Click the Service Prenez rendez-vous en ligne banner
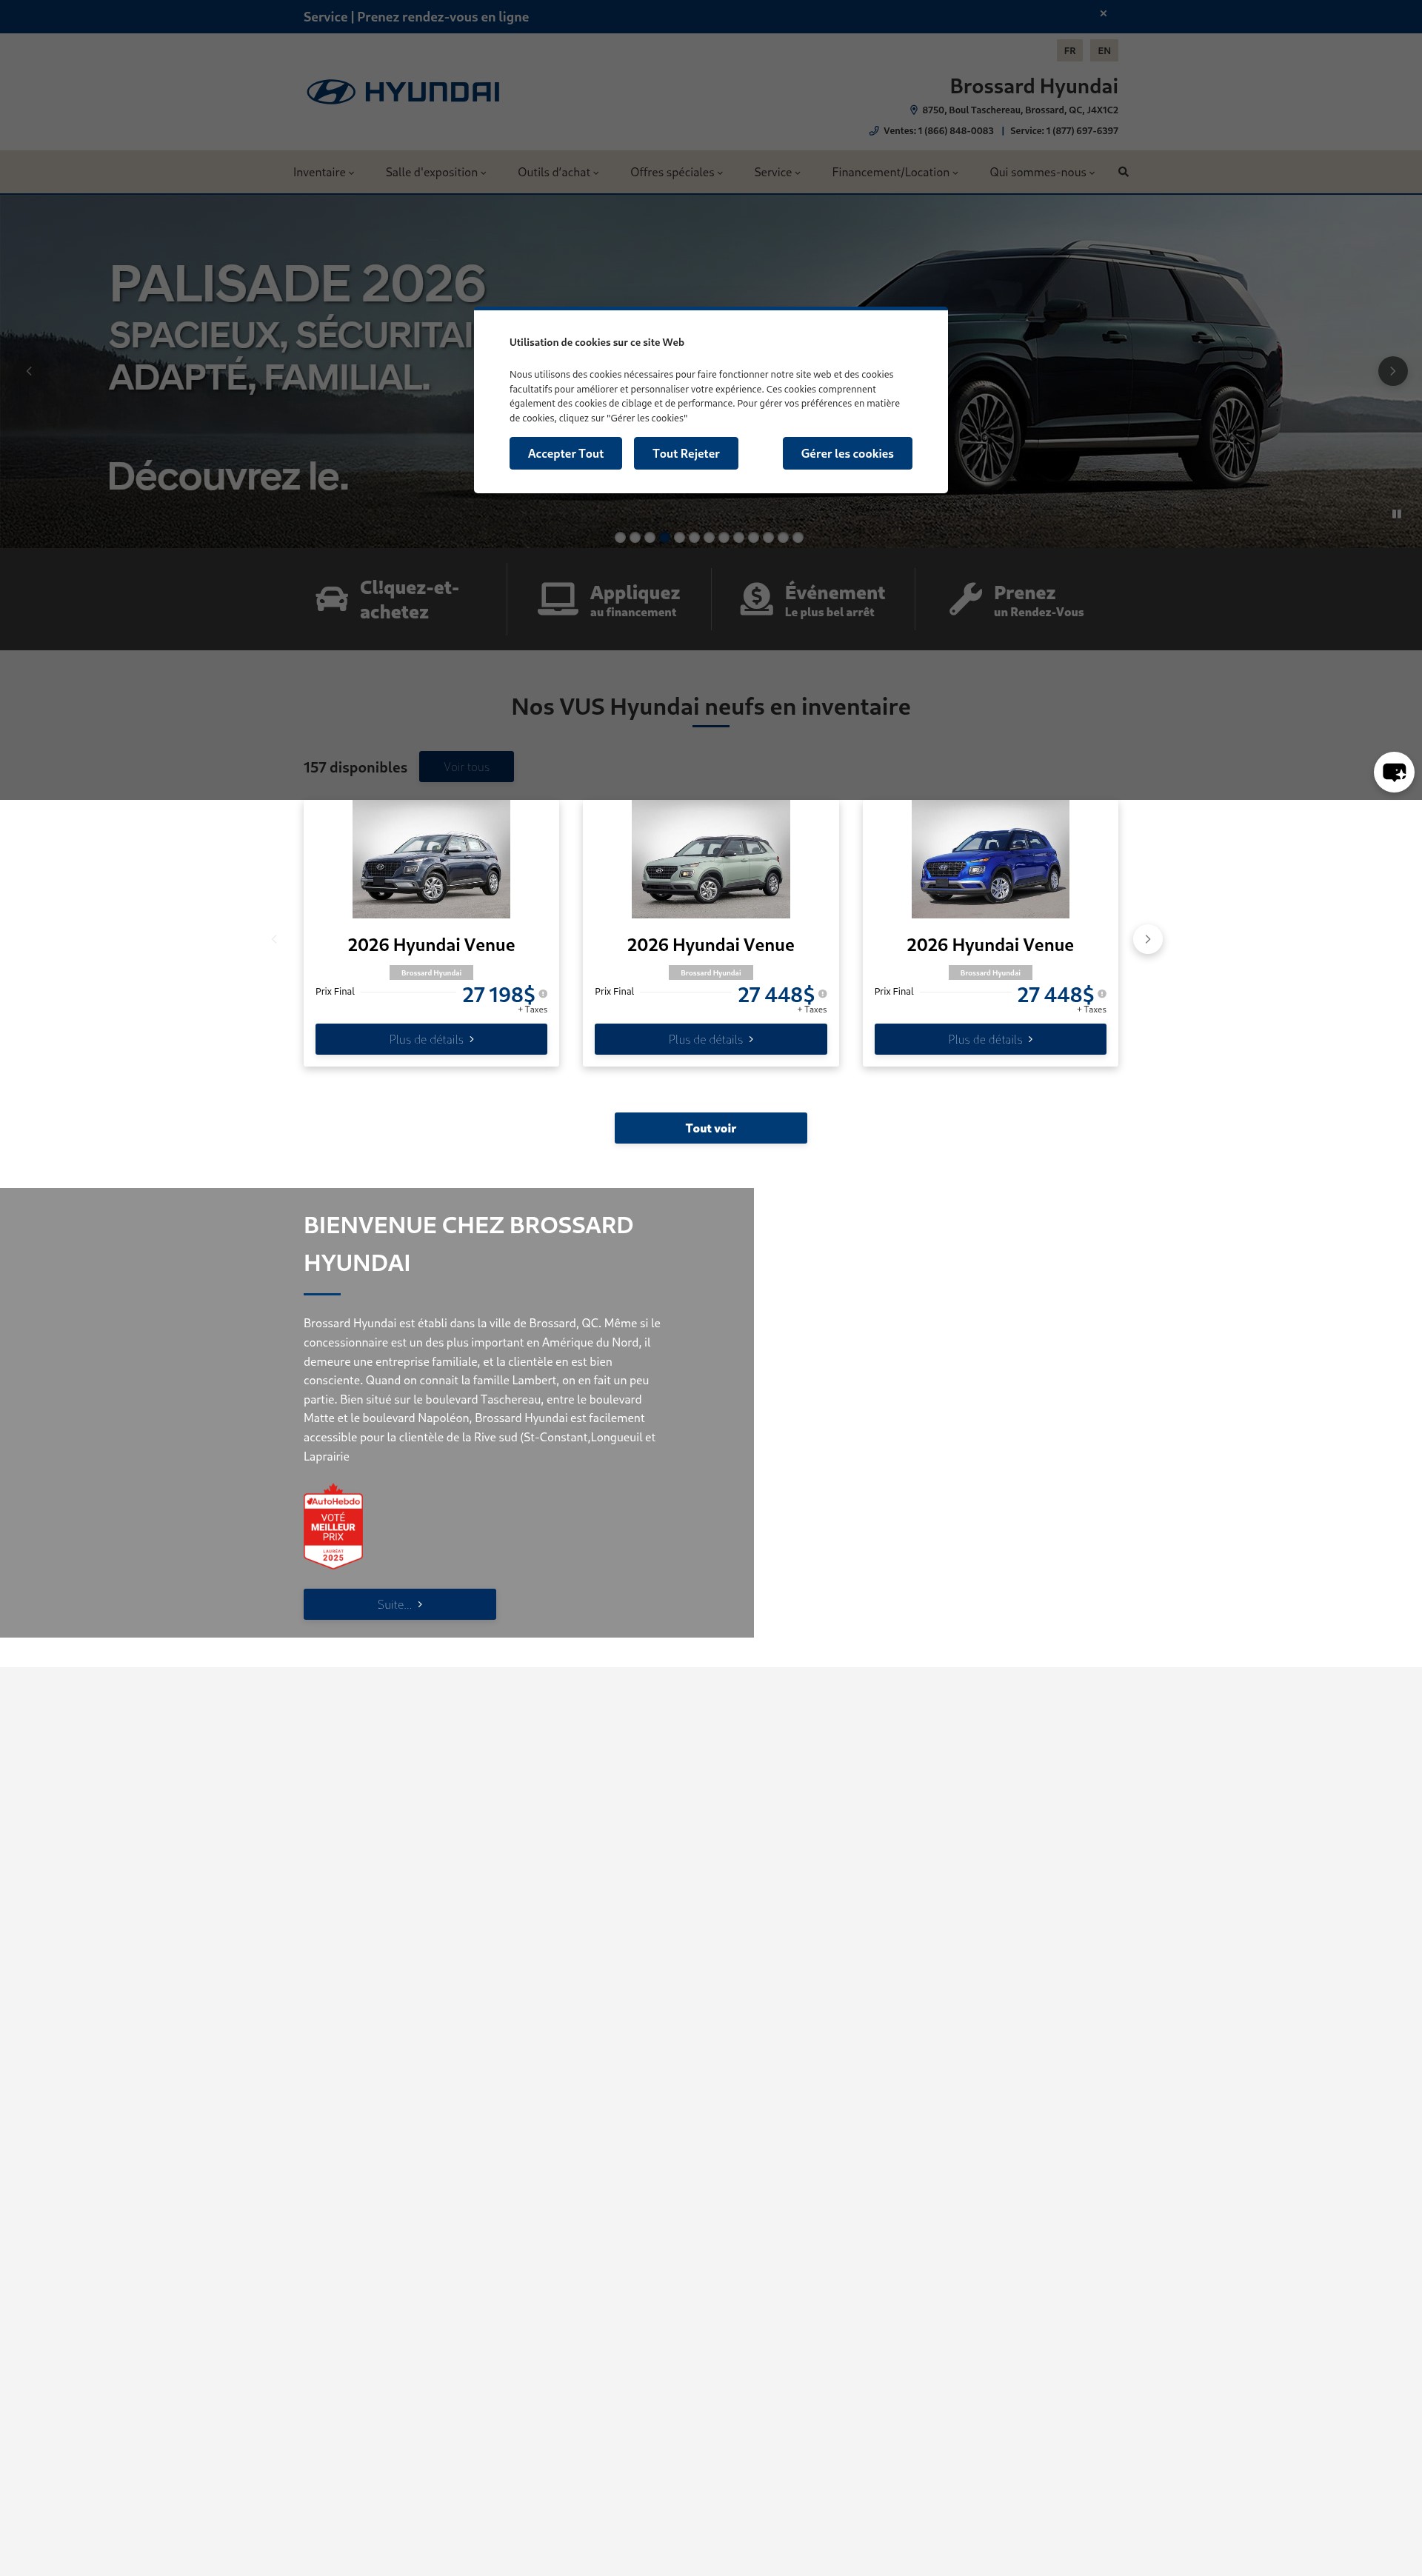This screenshot has height=2576, width=1422. (416, 17)
